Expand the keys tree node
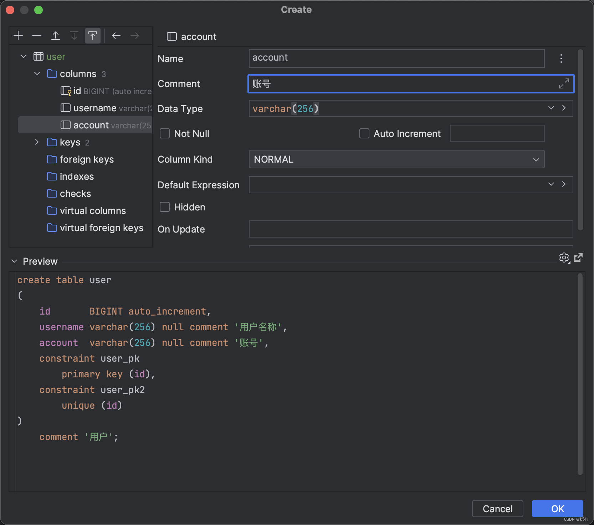The height and width of the screenshot is (525, 594). click(37, 142)
